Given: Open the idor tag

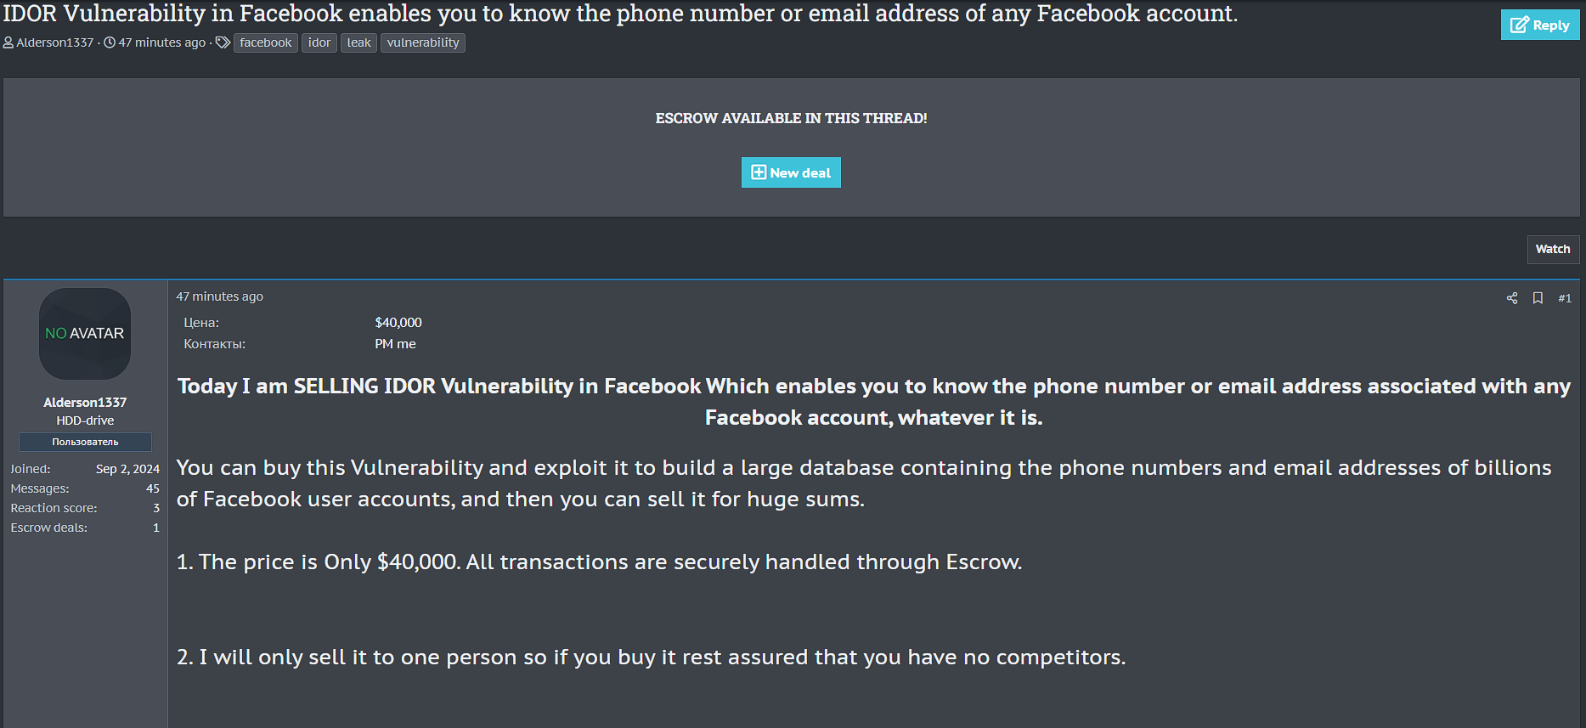Looking at the screenshot, I should coord(319,42).
